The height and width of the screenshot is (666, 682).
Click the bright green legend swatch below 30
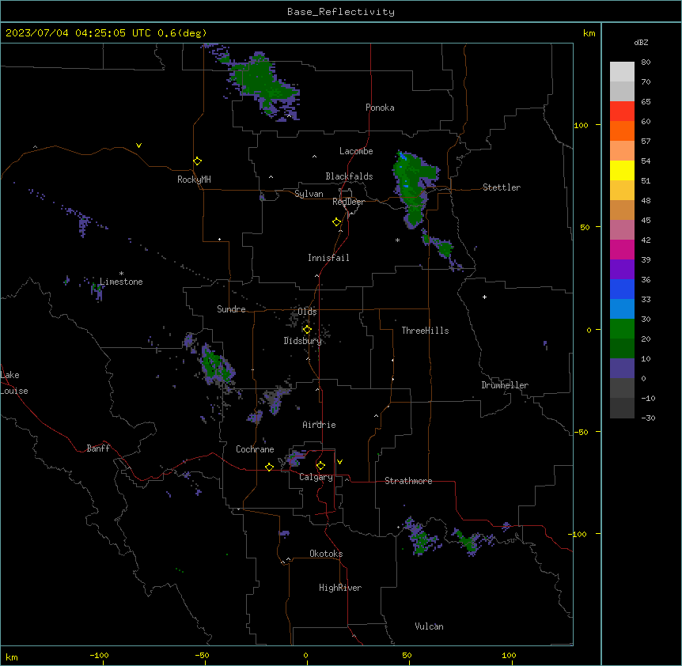coord(622,329)
